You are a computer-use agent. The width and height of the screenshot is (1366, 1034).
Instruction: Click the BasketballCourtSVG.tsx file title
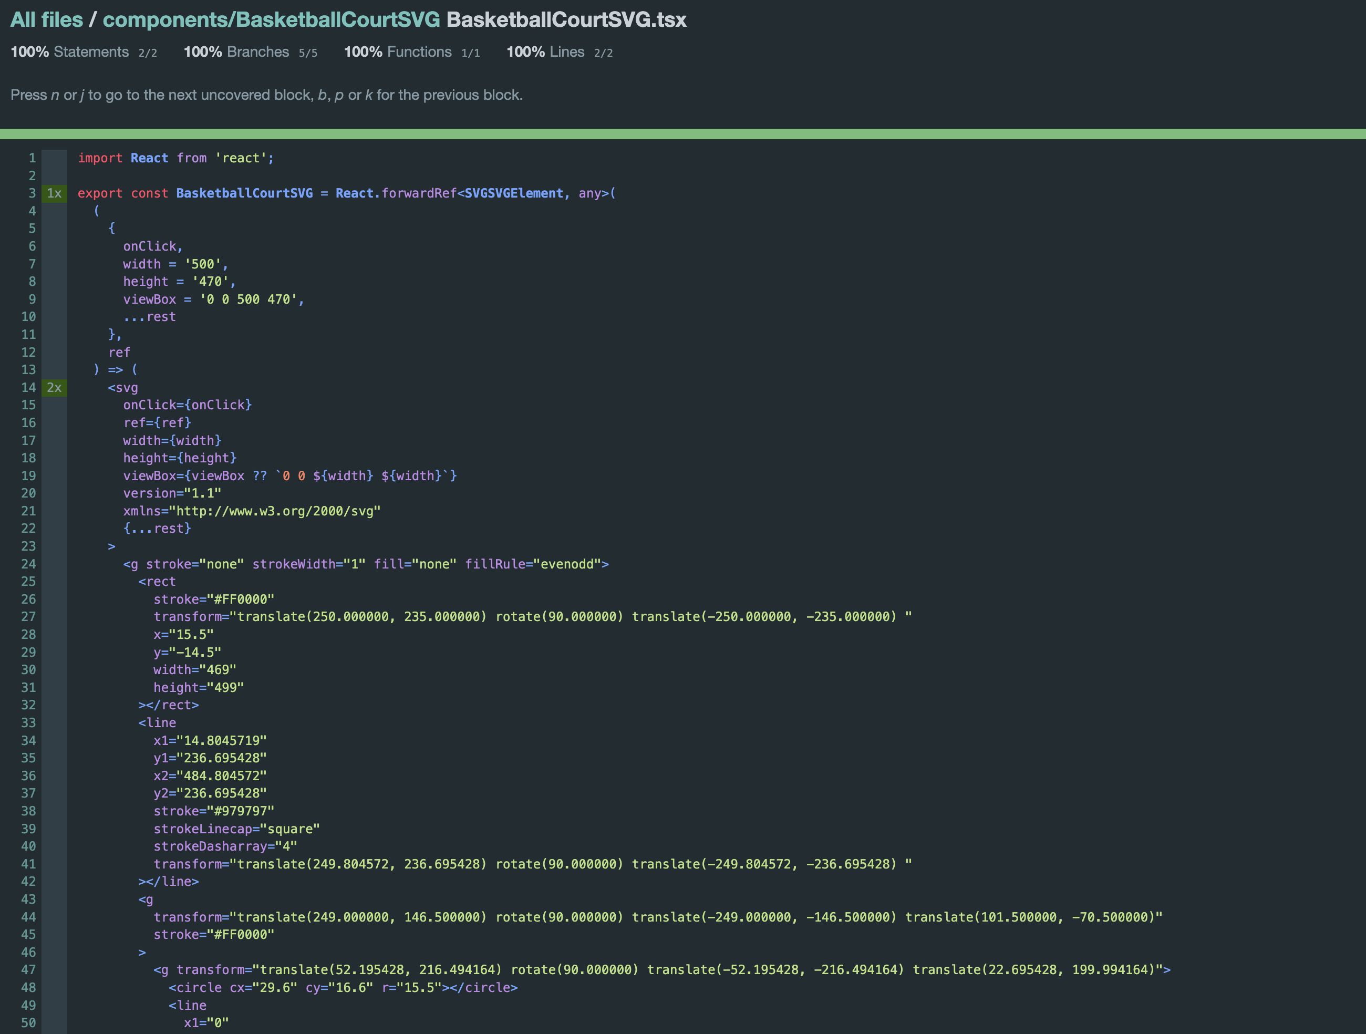click(566, 20)
